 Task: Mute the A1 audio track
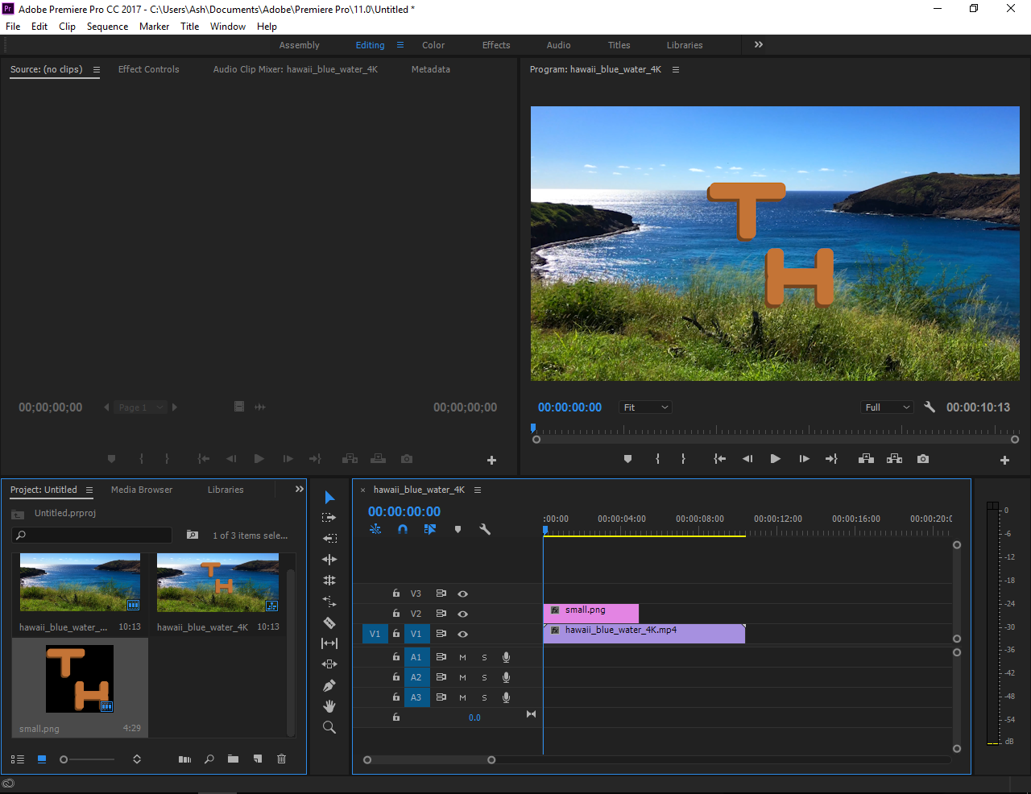point(462,657)
